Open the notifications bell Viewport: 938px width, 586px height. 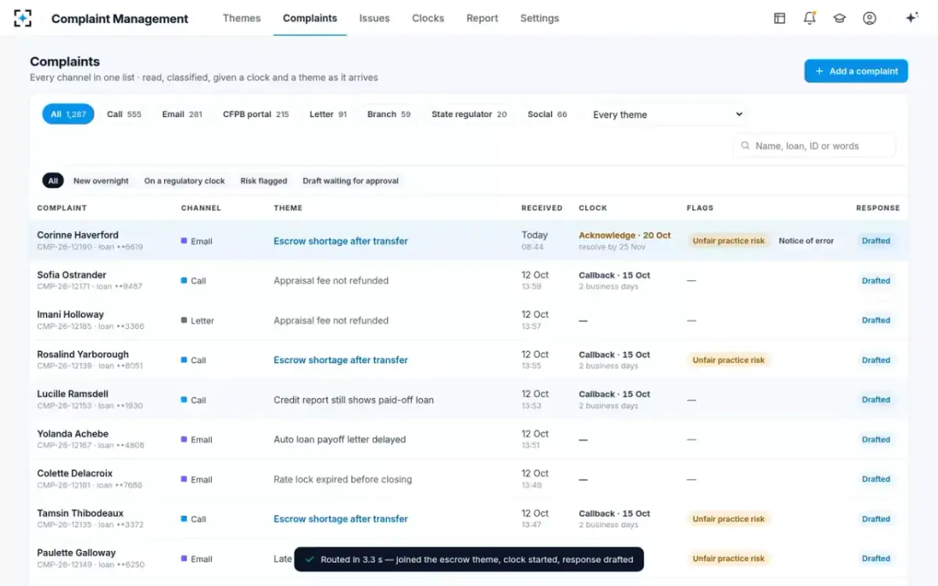click(810, 18)
